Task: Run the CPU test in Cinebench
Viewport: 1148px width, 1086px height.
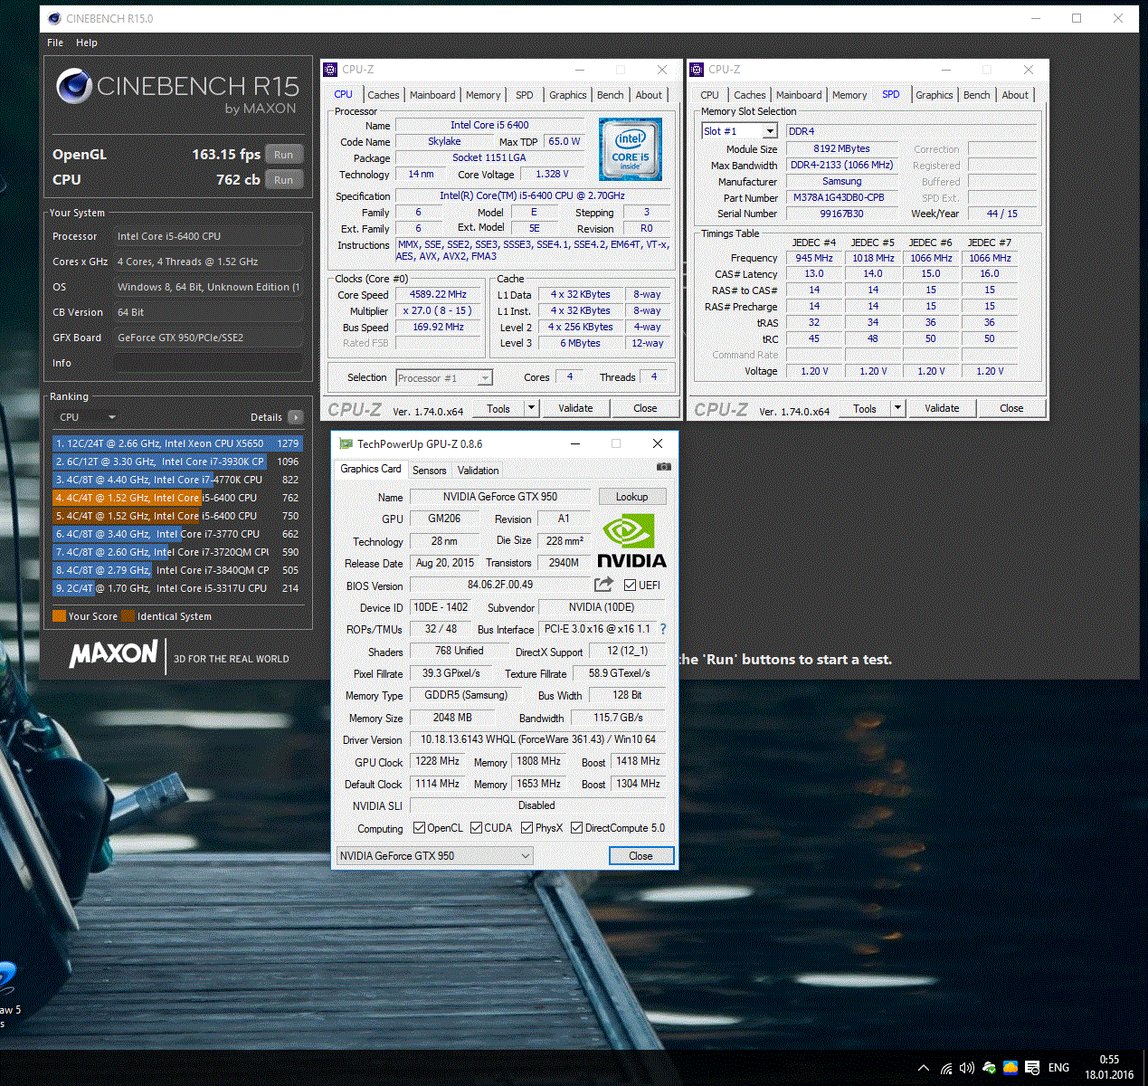Action: coord(284,180)
